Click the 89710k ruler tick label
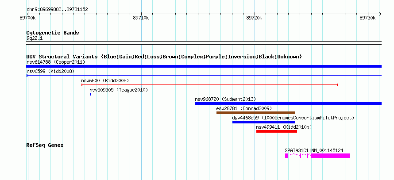Image resolution: width=394 pixels, height=180 pixels. [141, 18]
